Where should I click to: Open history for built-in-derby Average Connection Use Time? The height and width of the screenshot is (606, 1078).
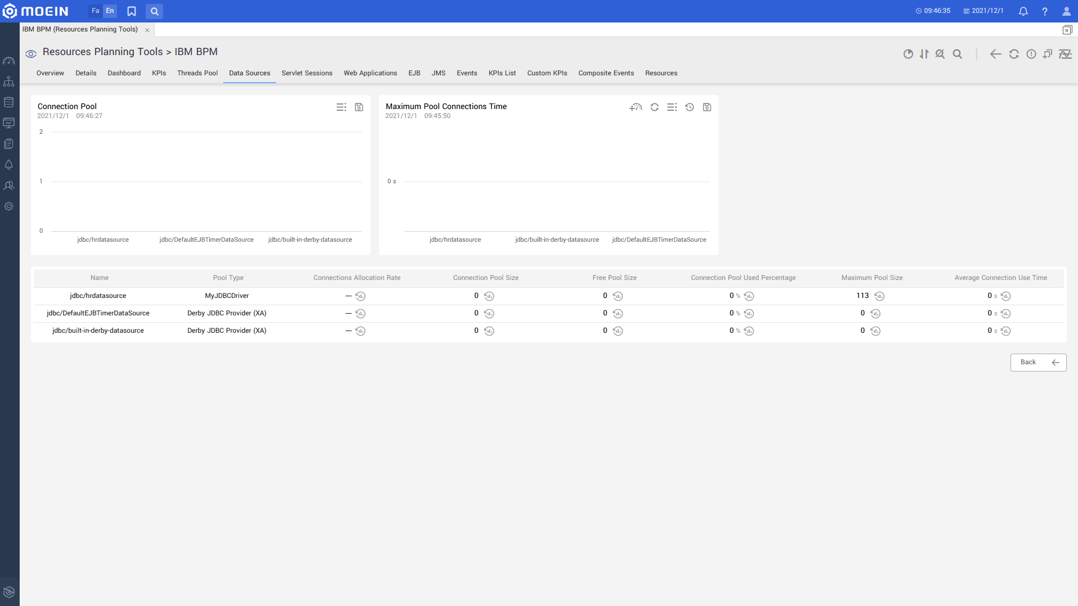pyautogui.click(x=1006, y=331)
